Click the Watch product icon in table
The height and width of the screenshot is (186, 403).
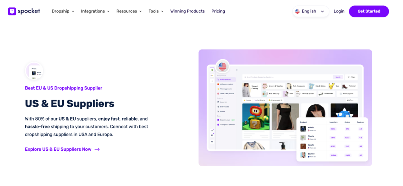tap(303, 129)
